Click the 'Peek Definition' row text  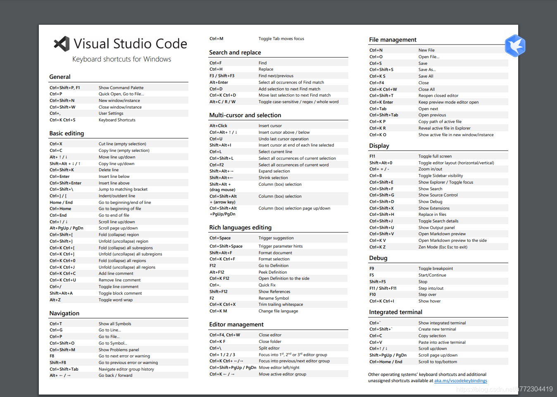click(x=273, y=272)
